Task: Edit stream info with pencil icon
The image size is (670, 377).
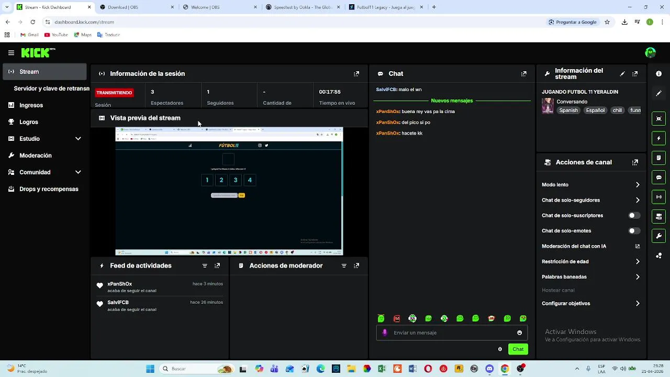Action: point(622,74)
